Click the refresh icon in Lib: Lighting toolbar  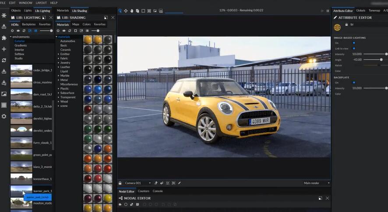pyautogui.click(x=24, y=31)
